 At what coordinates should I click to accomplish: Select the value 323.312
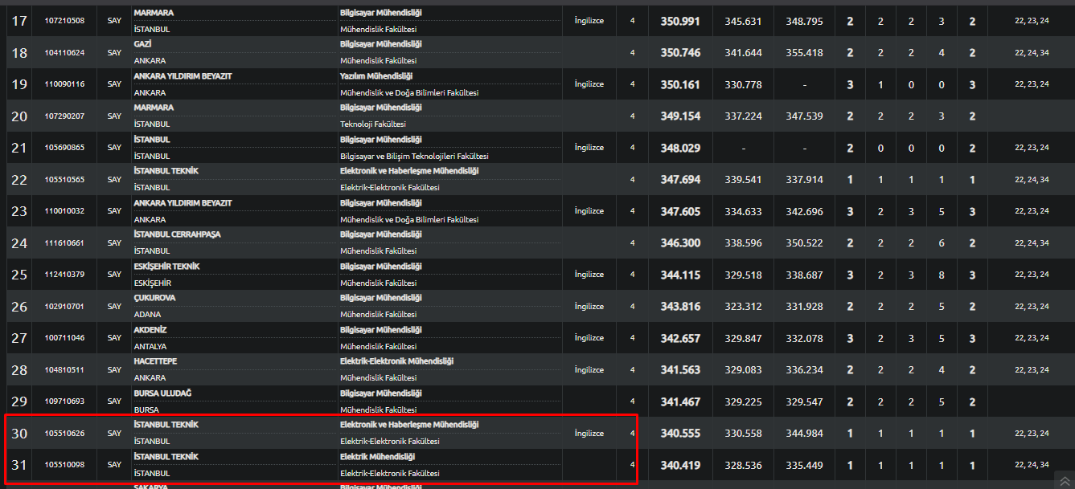[743, 306]
